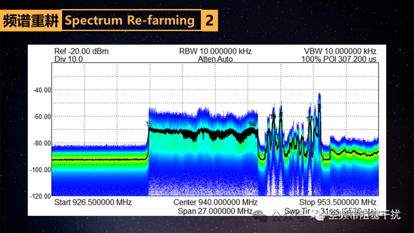
Task: Click the Chinese heading "频谱重耕"
Action: click(31, 21)
